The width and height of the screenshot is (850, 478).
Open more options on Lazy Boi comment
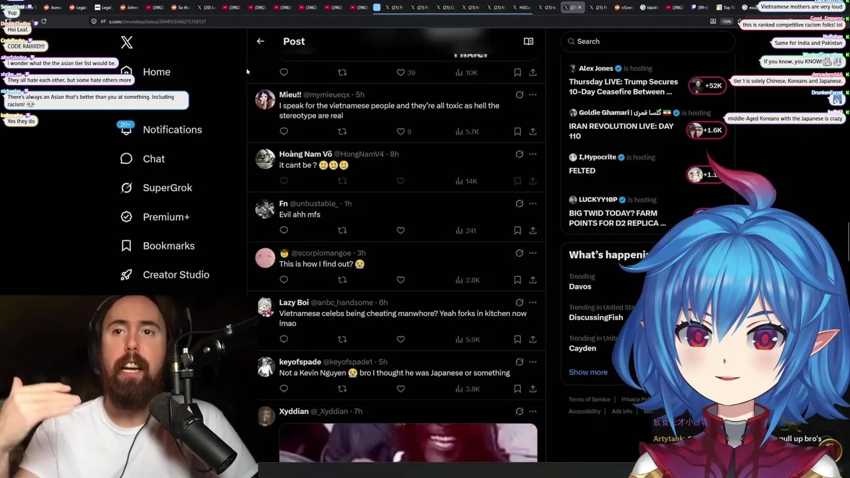click(533, 303)
